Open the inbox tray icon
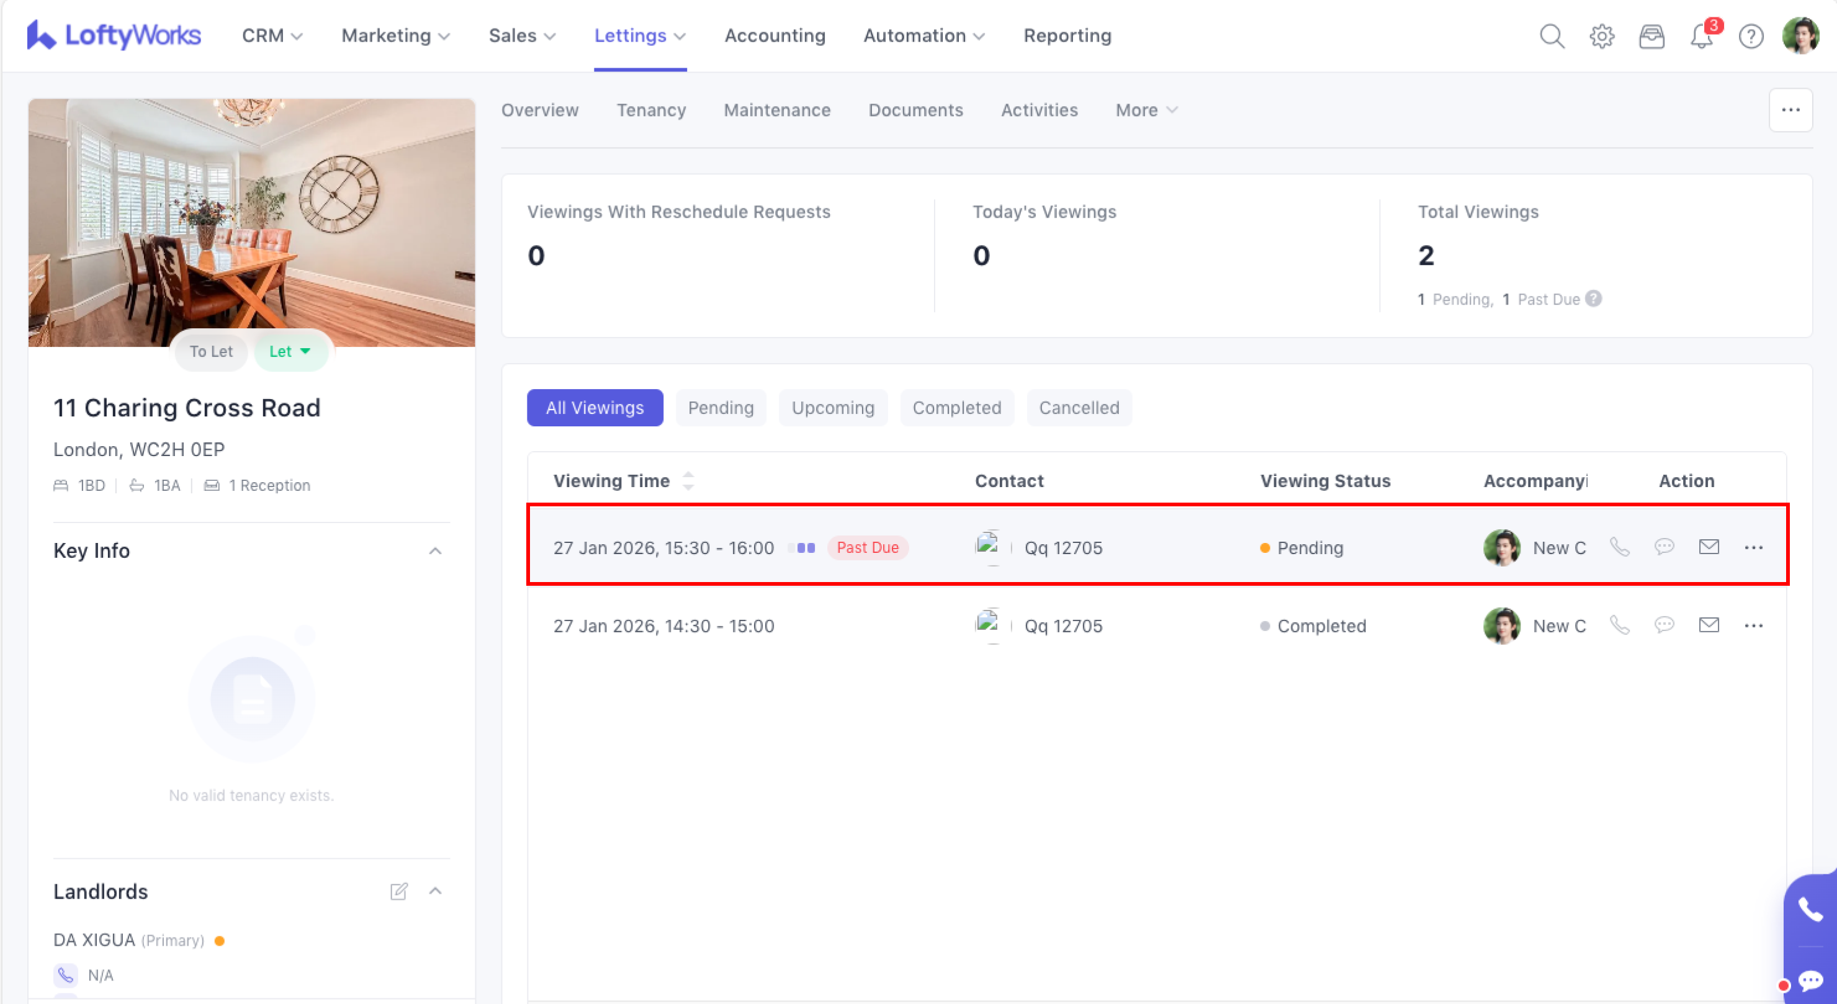Viewport: 1837px width, 1004px height. click(x=1651, y=35)
